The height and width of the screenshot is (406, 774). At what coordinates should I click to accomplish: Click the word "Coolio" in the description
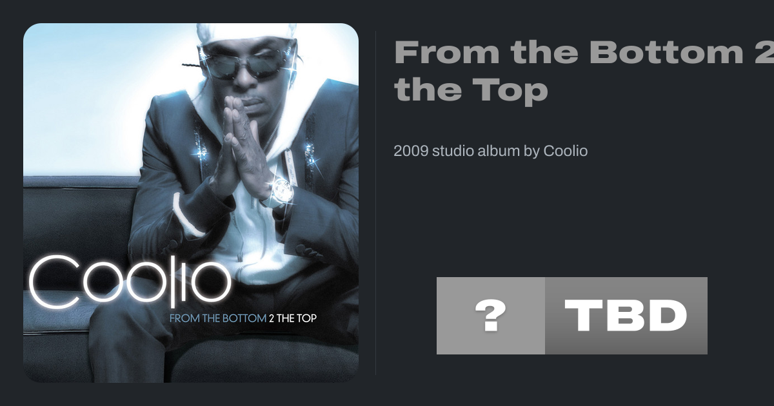(x=566, y=151)
